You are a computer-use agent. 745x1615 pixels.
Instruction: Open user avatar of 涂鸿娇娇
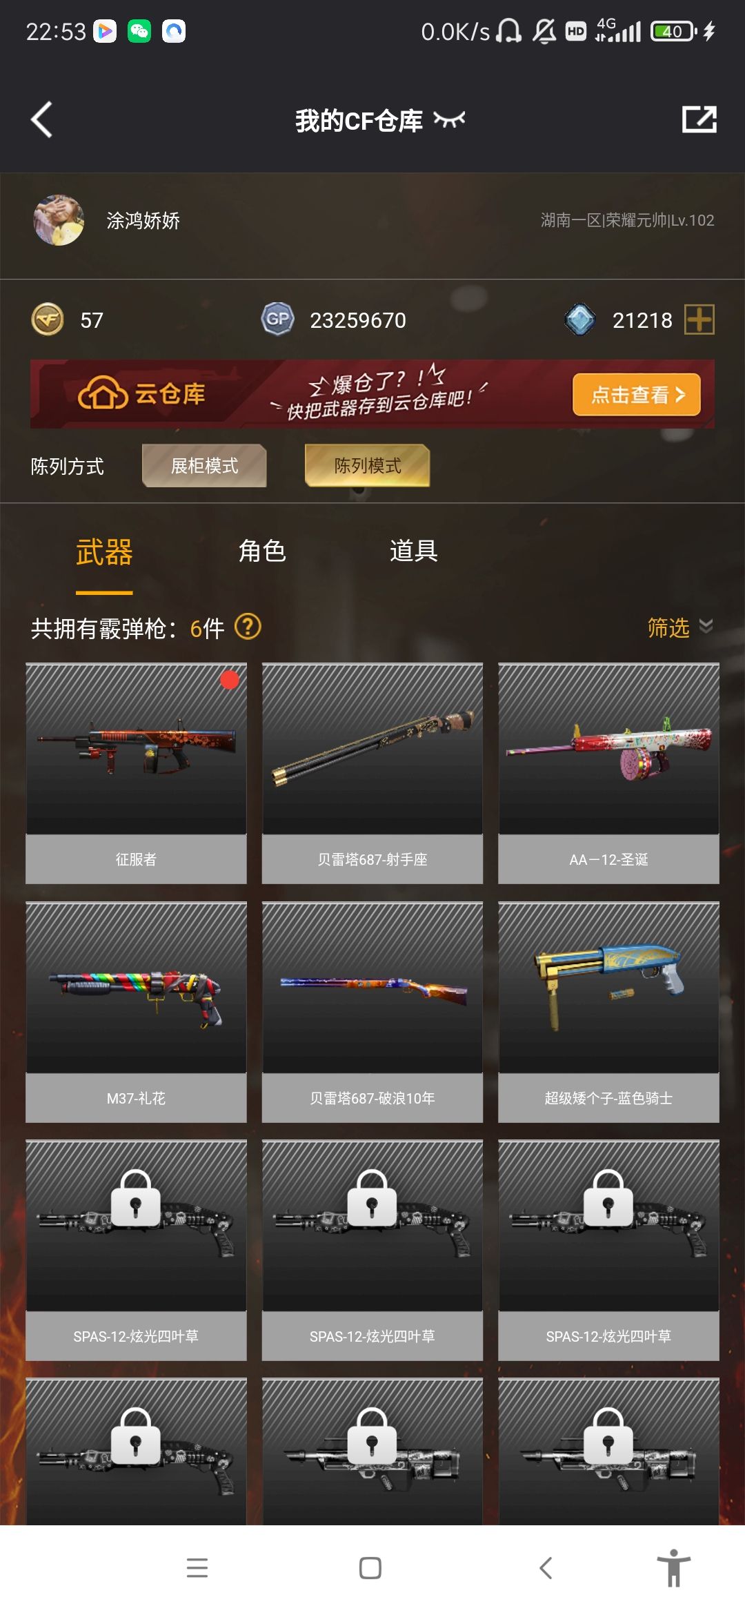tap(59, 220)
